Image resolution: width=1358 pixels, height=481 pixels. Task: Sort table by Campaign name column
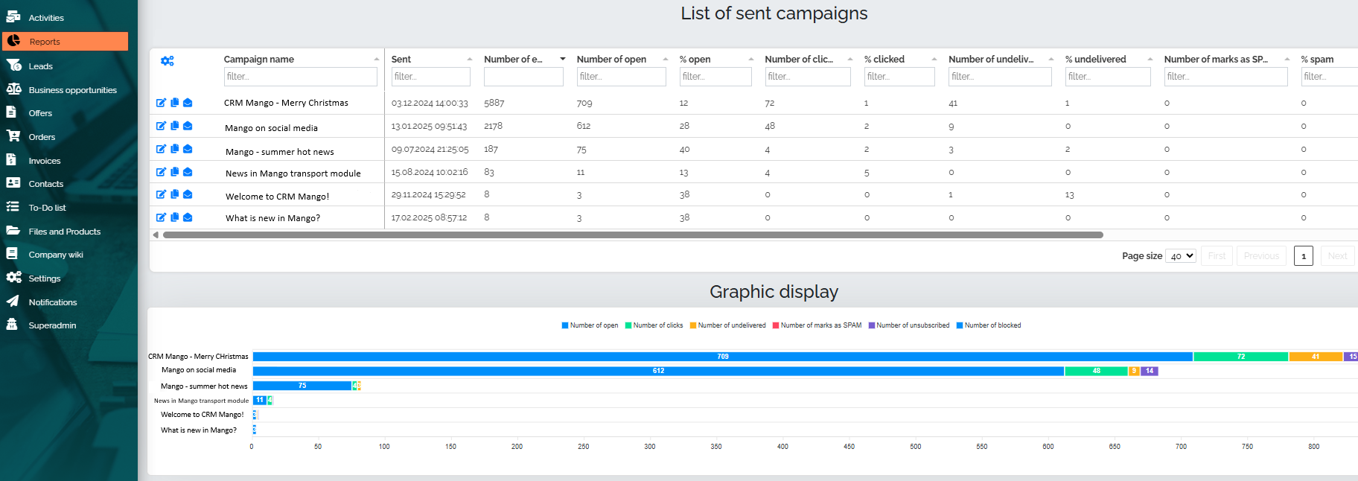coord(258,60)
